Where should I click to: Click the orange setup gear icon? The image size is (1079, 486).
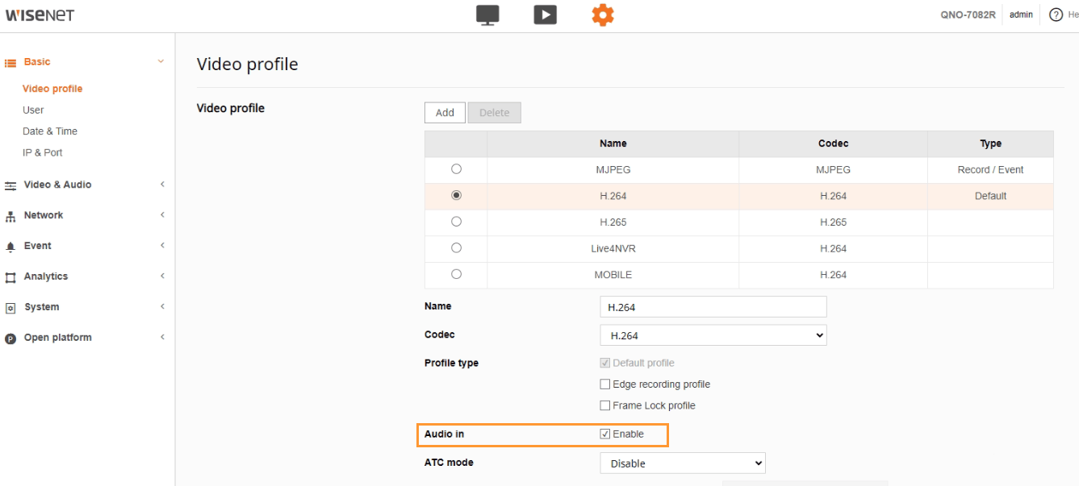point(603,15)
